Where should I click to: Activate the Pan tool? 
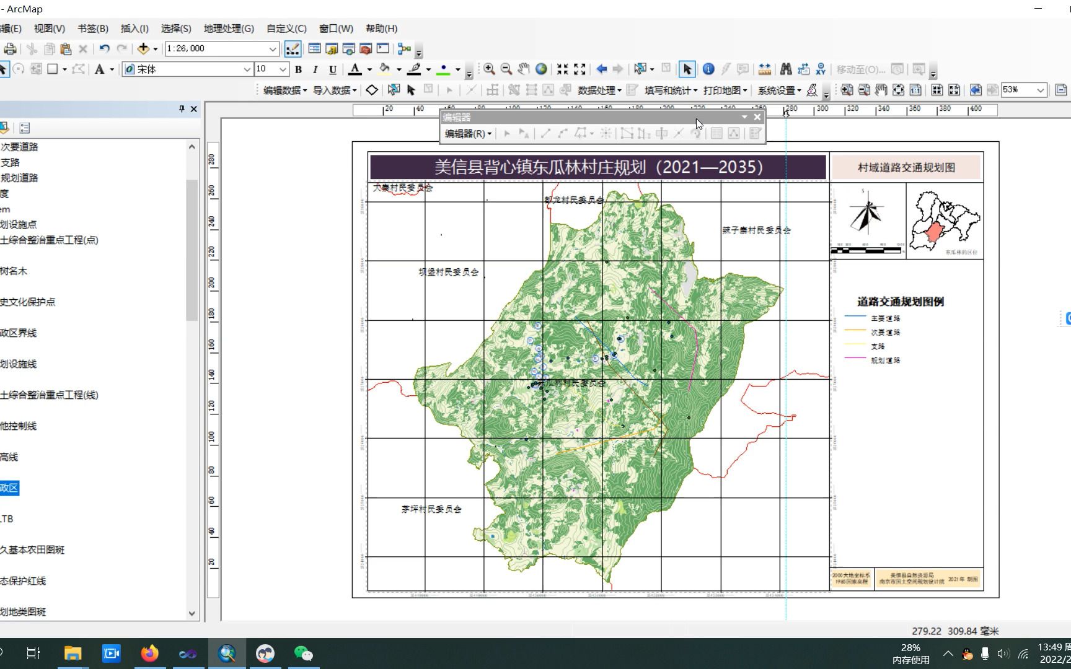pos(522,69)
